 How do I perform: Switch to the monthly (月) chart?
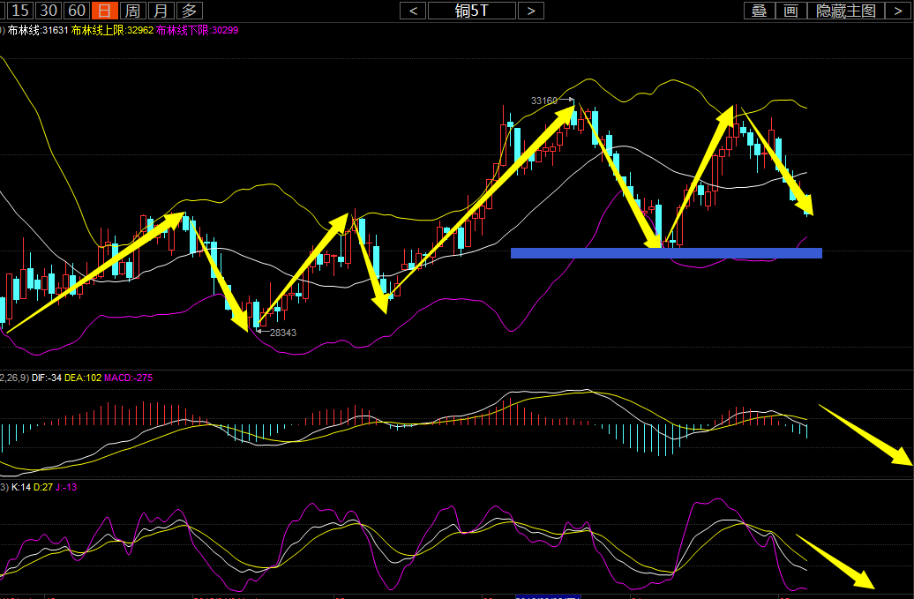[160, 11]
